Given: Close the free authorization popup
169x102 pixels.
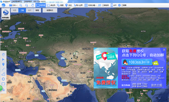Looking at the screenshot, I should coord(164,50).
